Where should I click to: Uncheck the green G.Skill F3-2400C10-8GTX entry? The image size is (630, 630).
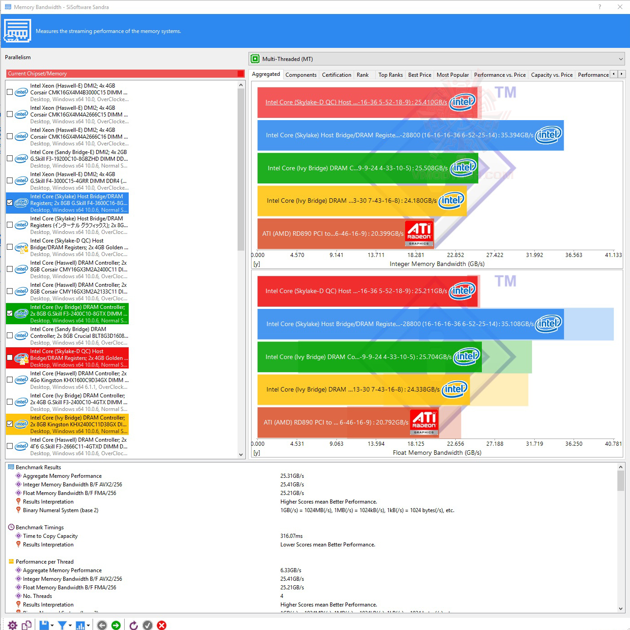click(9, 313)
